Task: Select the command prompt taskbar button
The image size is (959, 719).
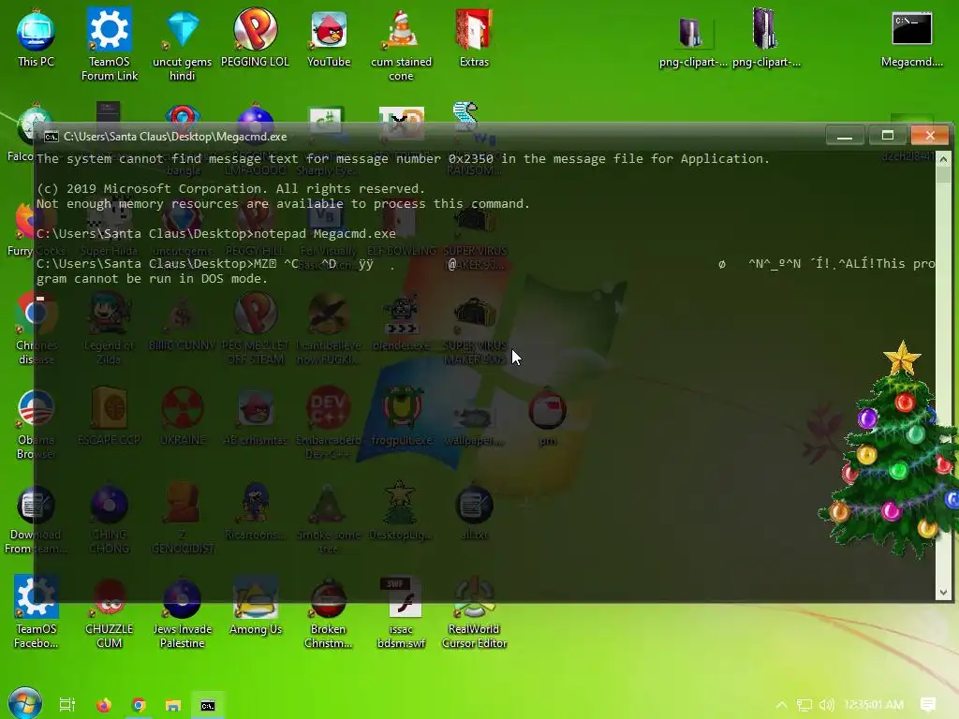Action: coord(208,705)
